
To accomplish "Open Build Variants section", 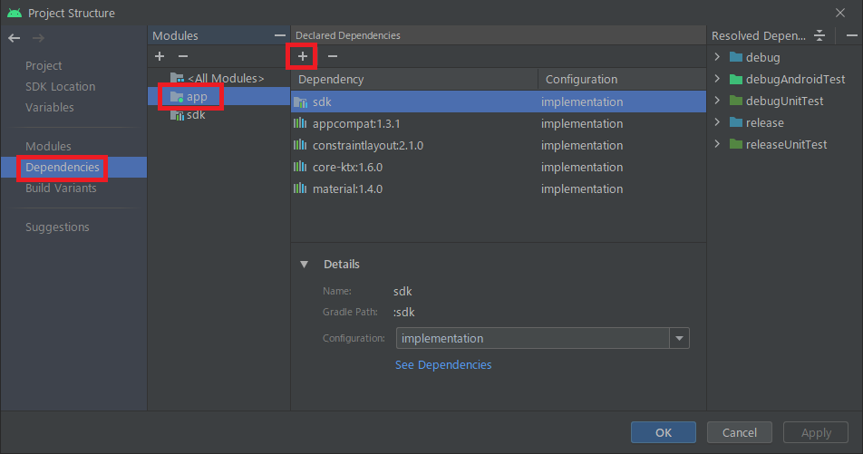I will 61,188.
